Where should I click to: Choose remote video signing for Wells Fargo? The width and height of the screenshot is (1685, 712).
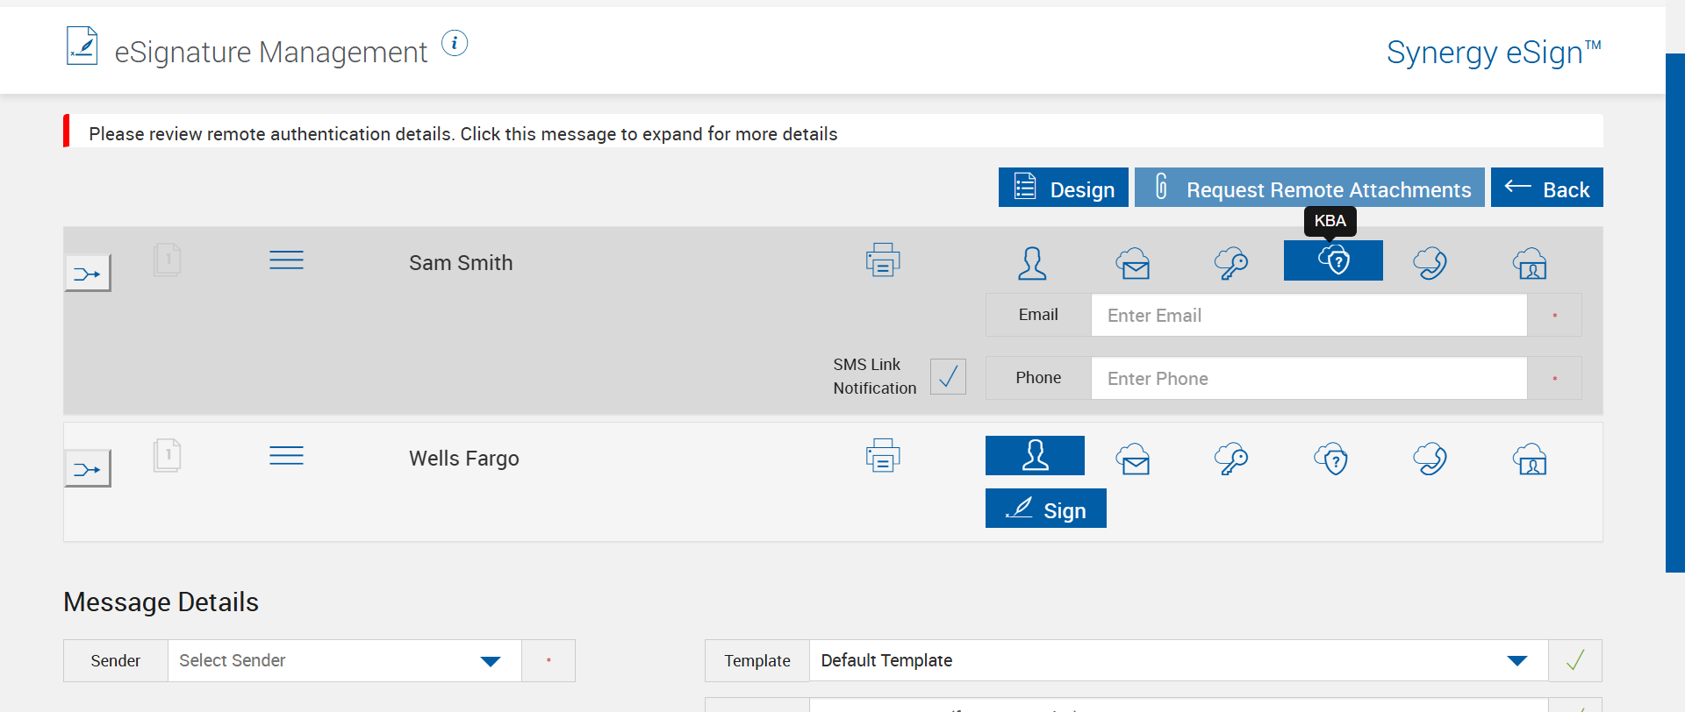point(1530,459)
